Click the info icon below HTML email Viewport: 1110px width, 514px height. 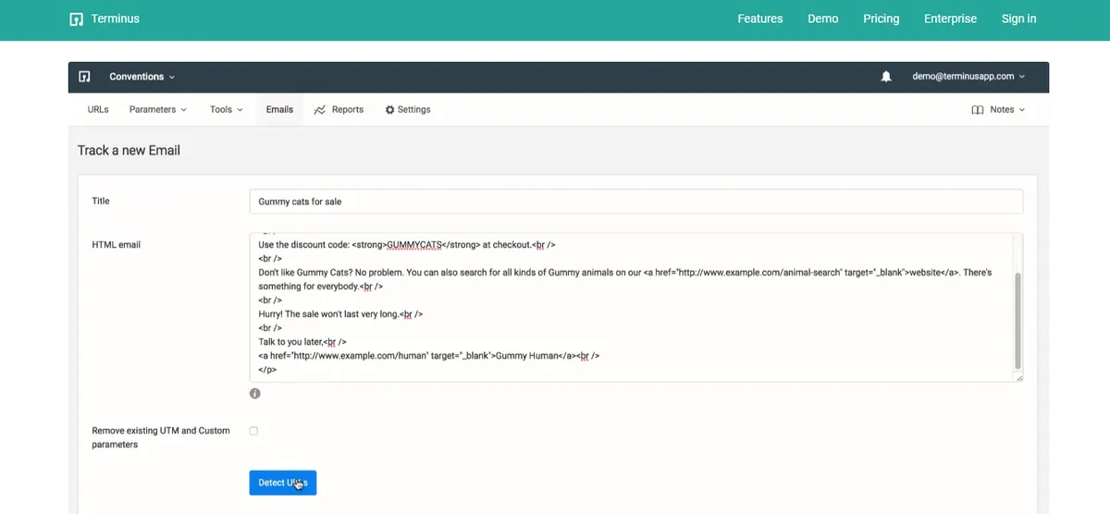[255, 394]
